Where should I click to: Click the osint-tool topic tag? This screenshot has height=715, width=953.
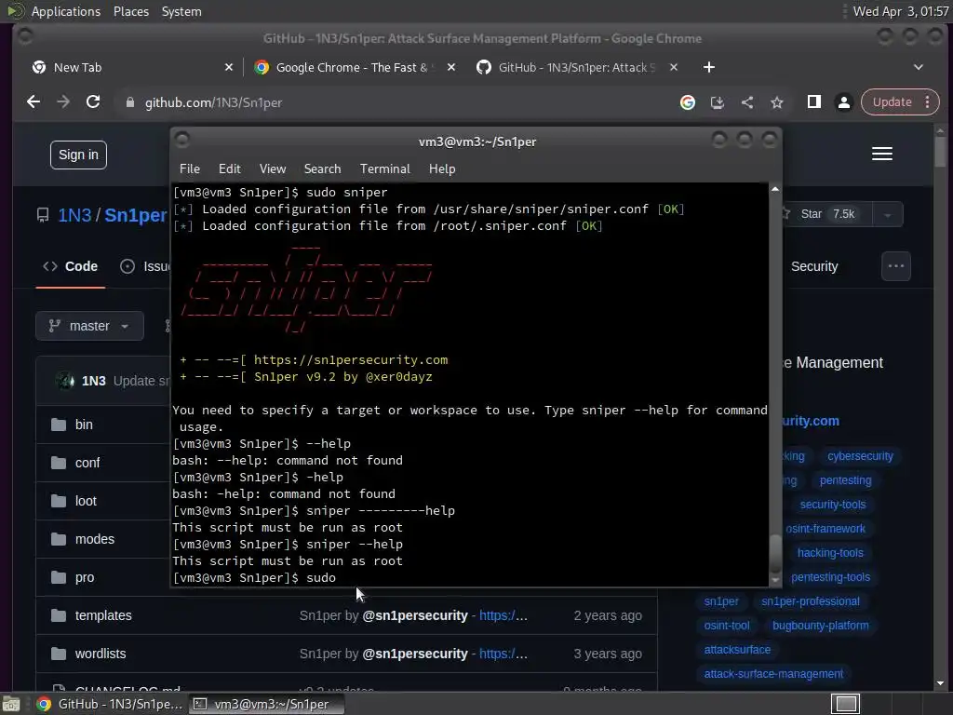coord(727,626)
